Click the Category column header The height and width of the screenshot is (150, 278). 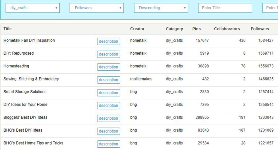[174, 29]
